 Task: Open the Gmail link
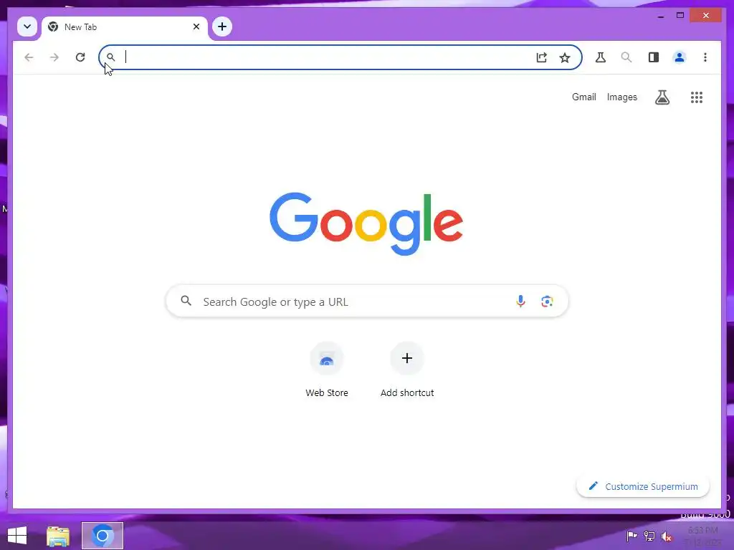[x=583, y=97]
